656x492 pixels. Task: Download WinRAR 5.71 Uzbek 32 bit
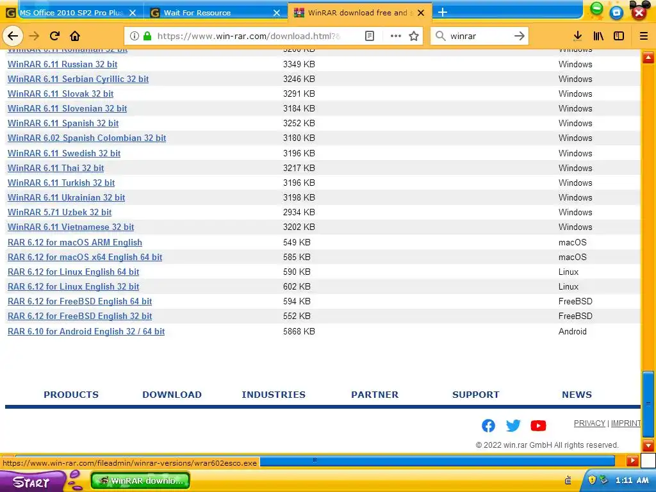tap(60, 212)
